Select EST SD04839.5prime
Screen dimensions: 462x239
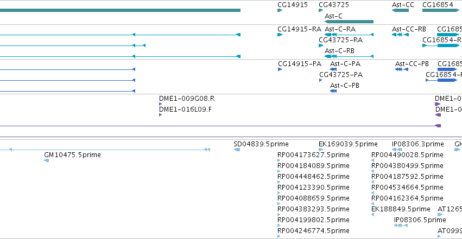point(261,144)
